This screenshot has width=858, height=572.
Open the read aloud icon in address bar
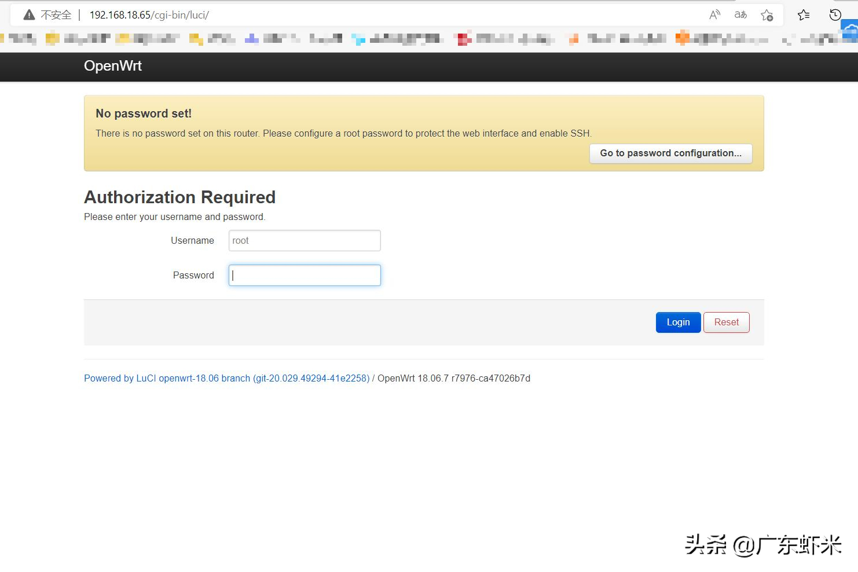click(x=715, y=15)
